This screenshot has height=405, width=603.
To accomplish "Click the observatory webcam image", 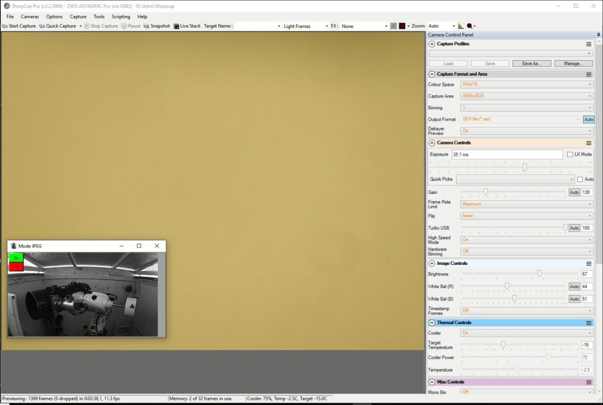I will (x=83, y=294).
